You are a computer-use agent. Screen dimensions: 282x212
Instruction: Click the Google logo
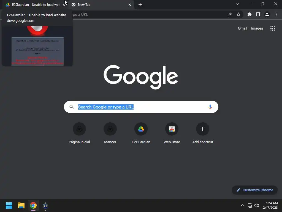point(141,77)
